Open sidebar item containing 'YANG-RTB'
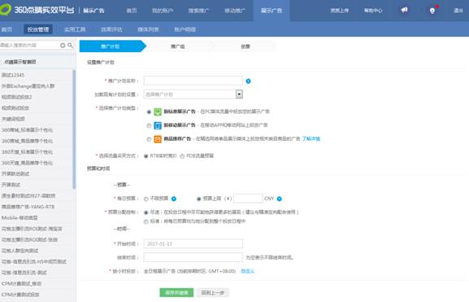This screenshot has height=302, width=469. click(x=28, y=207)
